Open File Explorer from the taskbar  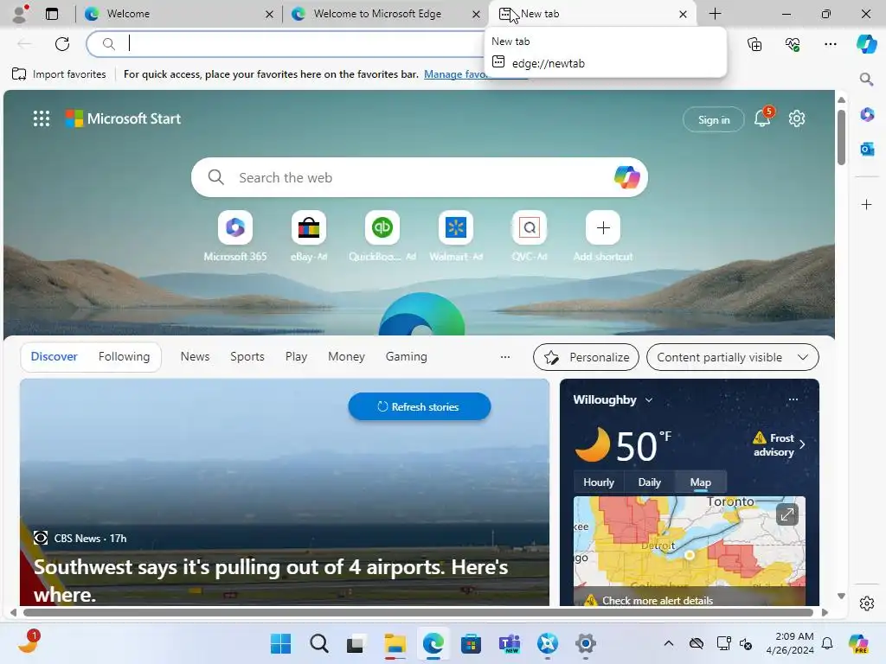click(395, 643)
